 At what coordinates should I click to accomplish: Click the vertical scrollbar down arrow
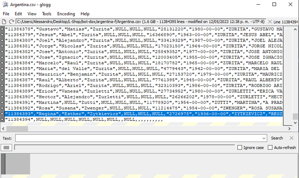tap(295, 123)
